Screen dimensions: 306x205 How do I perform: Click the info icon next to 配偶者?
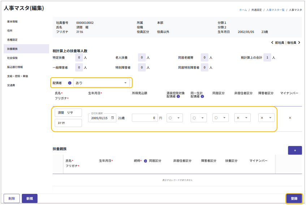click(70, 83)
